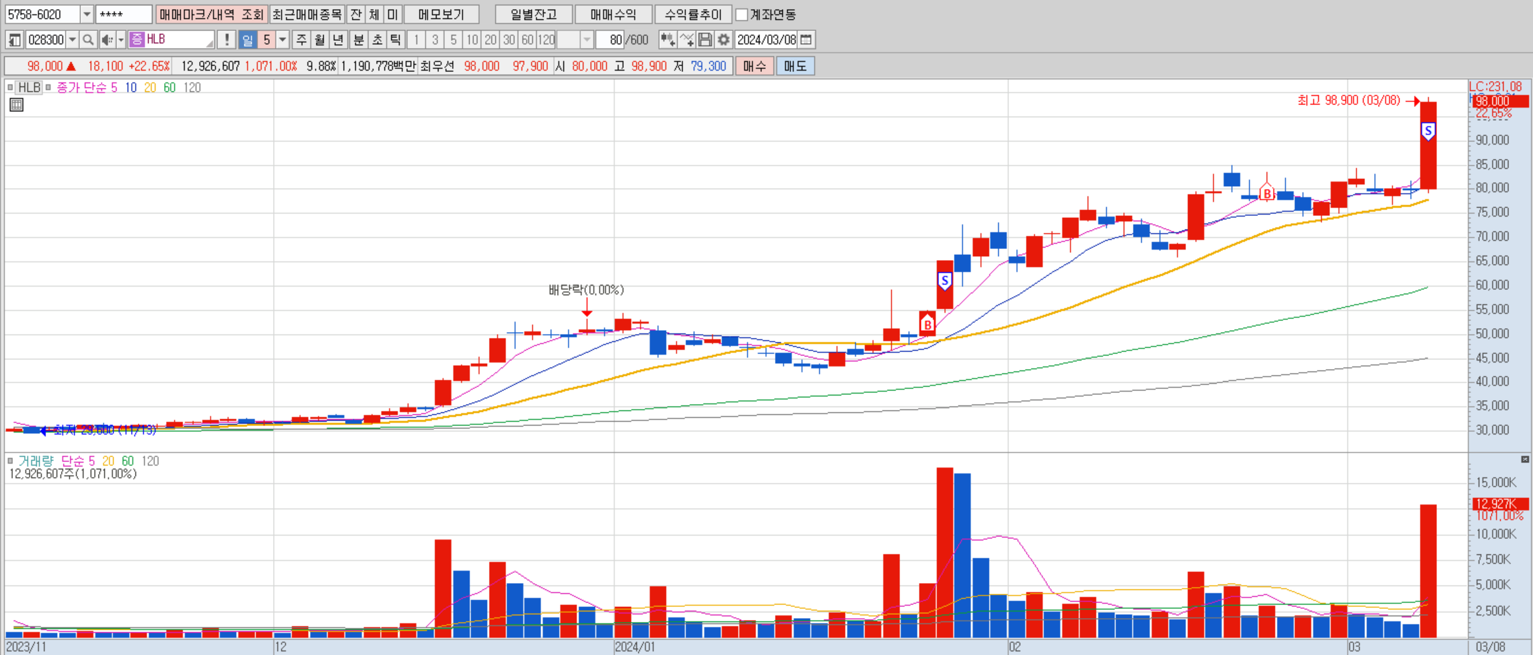Open the 미 tab

[393, 14]
